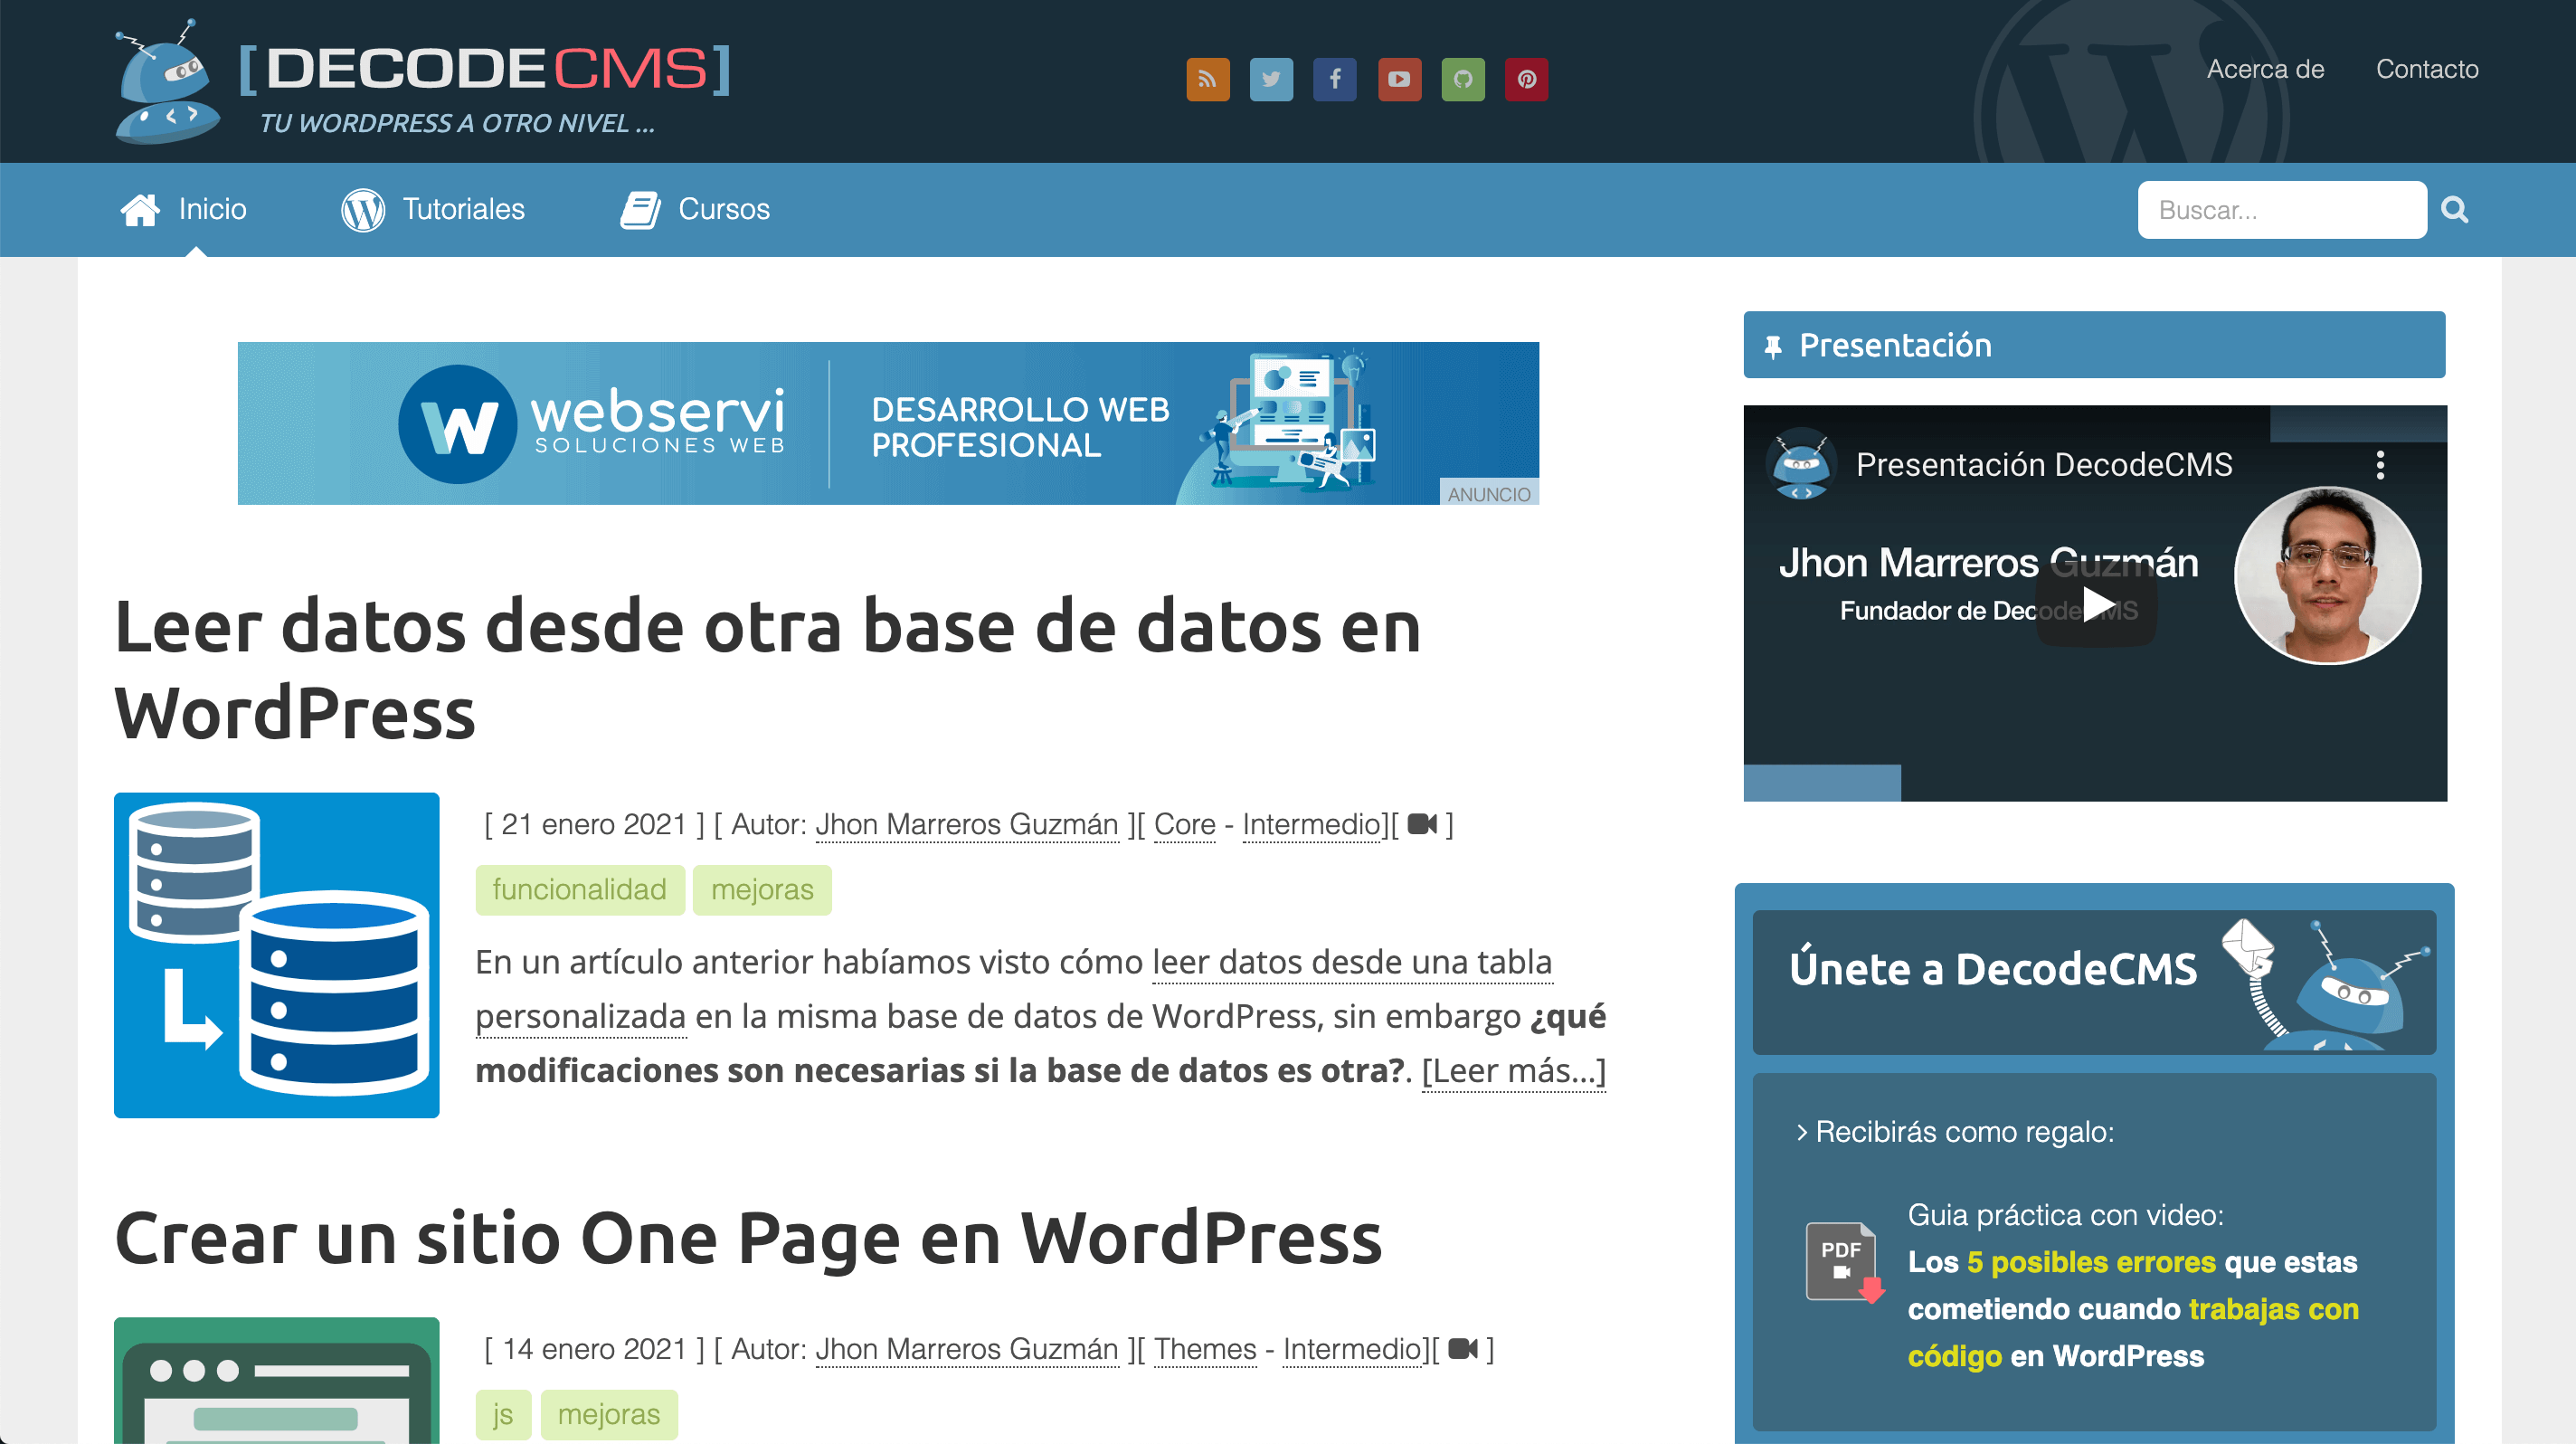The height and width of the screenshot is (1444, 2576).
Task: Focus the Buscar search field
Action: pos(2282,210)
